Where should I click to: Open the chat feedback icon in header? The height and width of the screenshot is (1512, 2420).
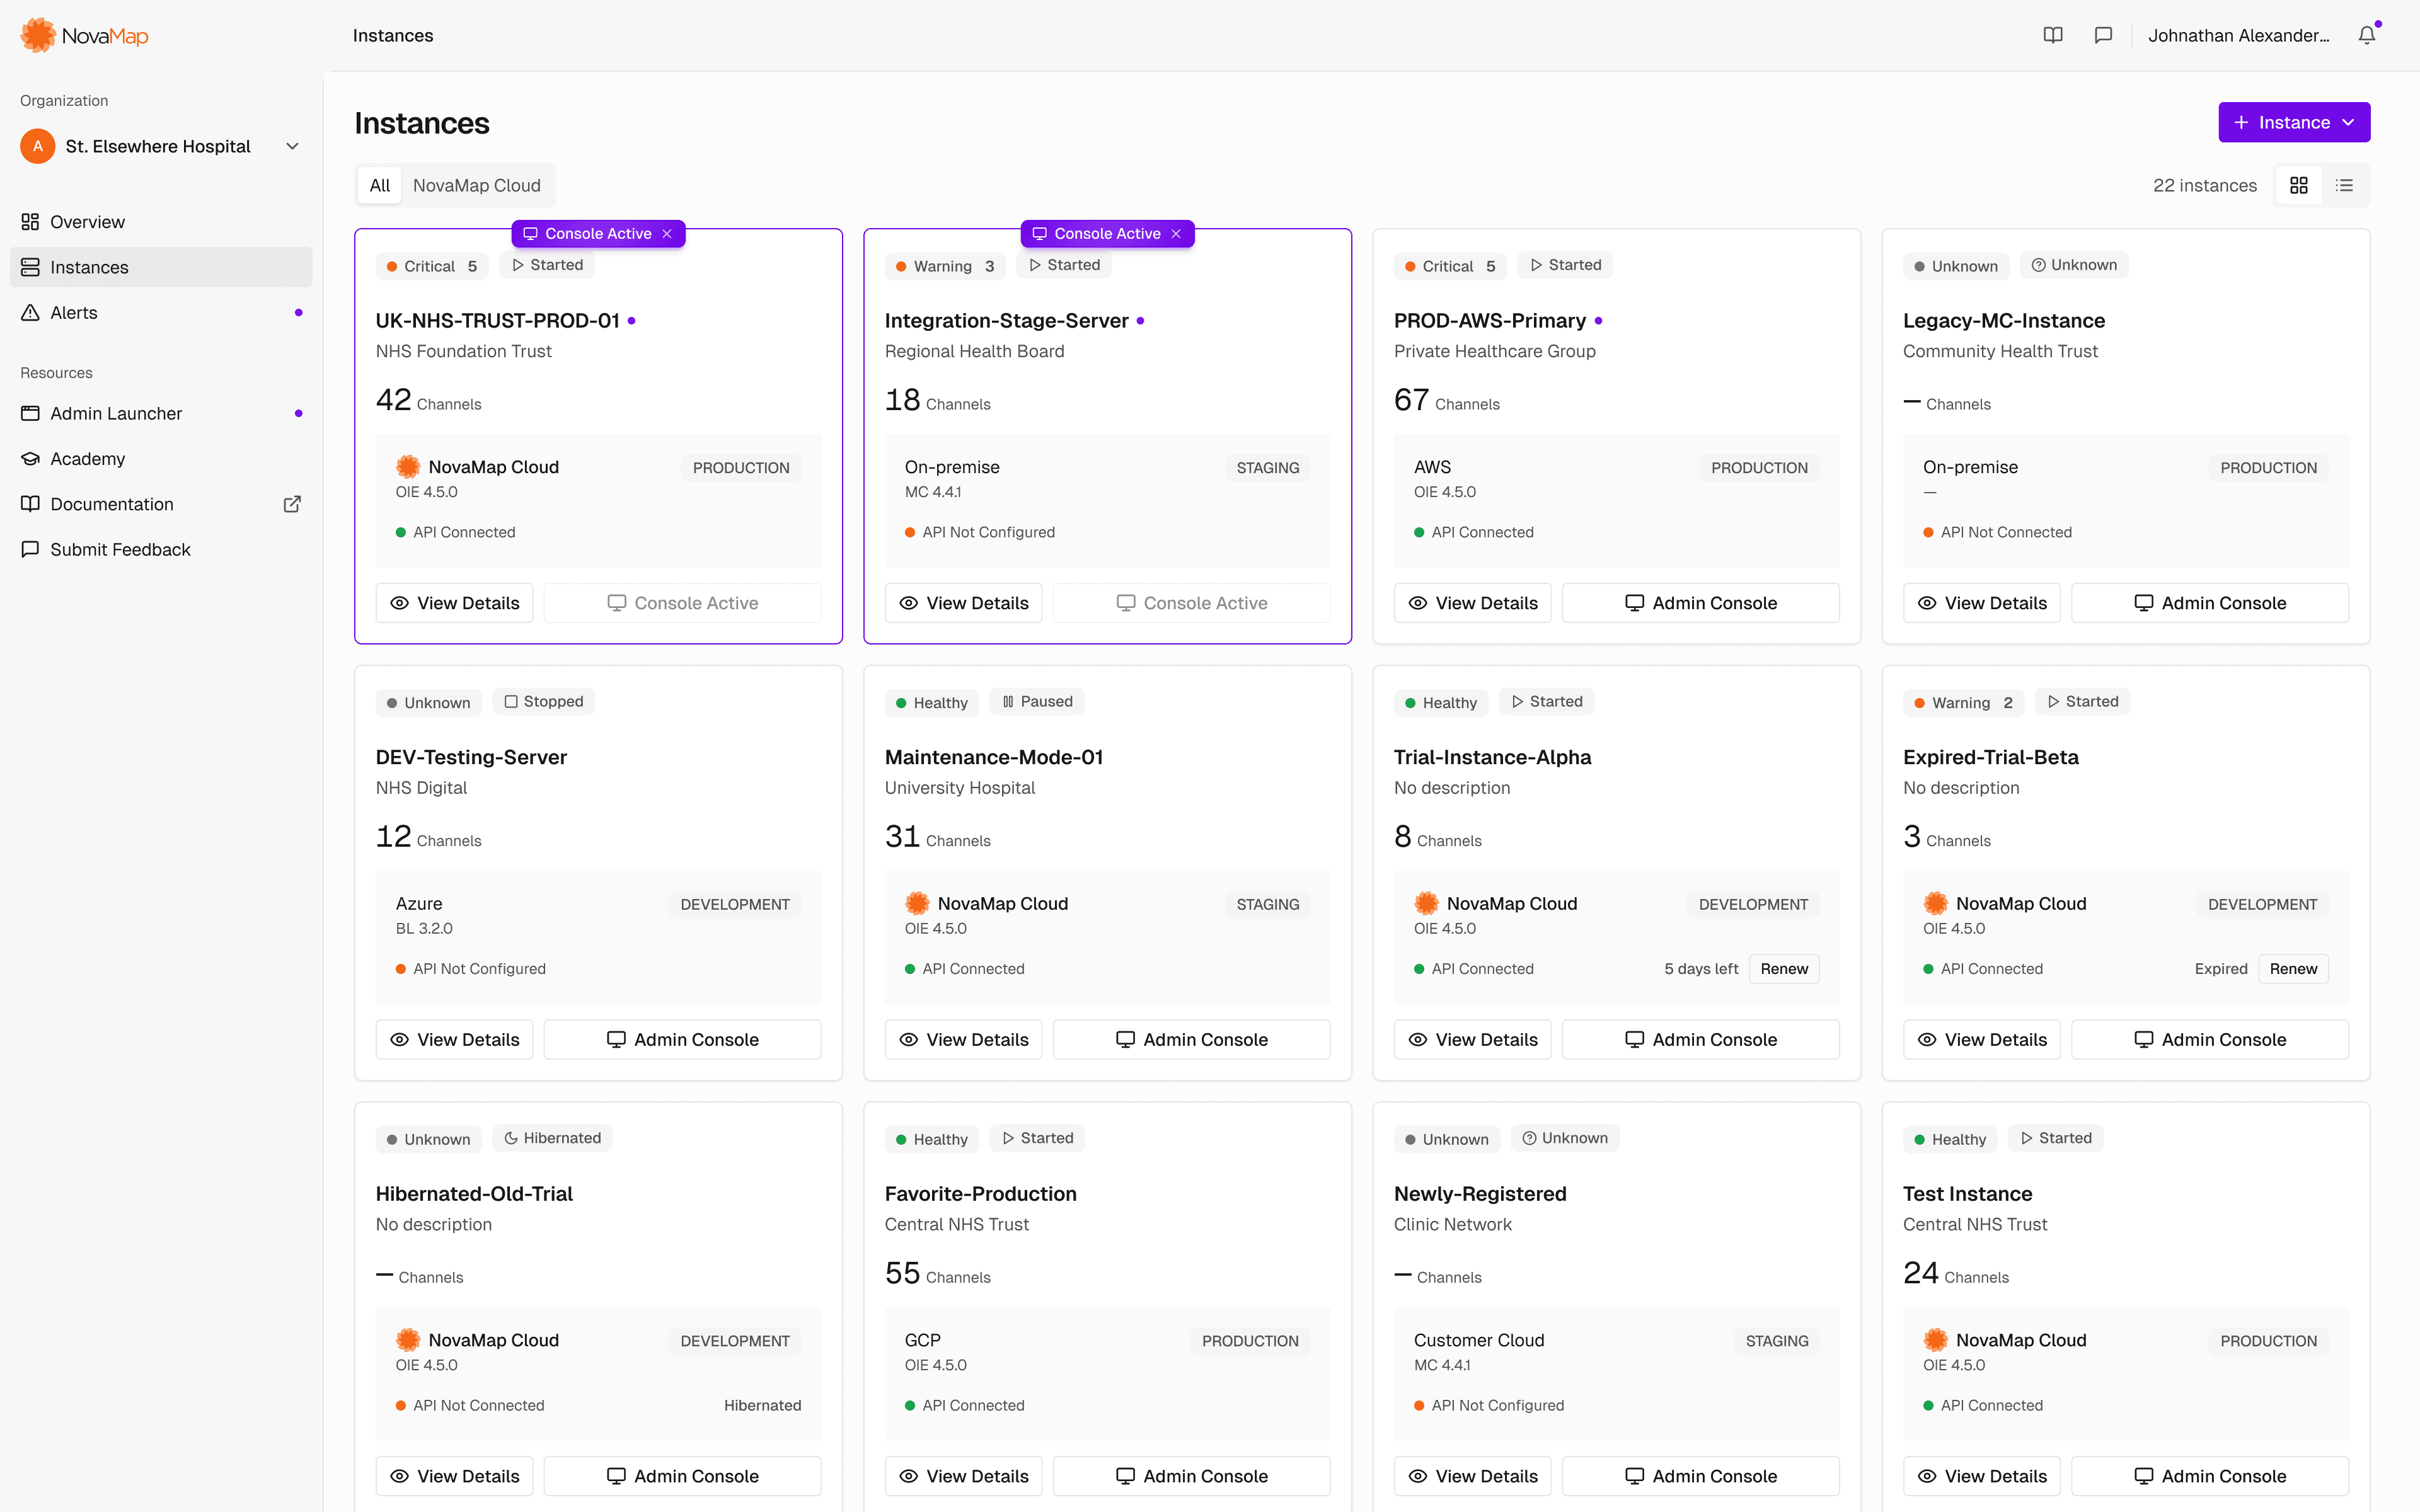(x=2103, y=35)
